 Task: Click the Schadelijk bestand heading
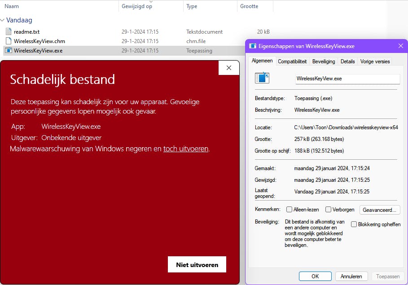pyautogui.click(x=62, y=79)
